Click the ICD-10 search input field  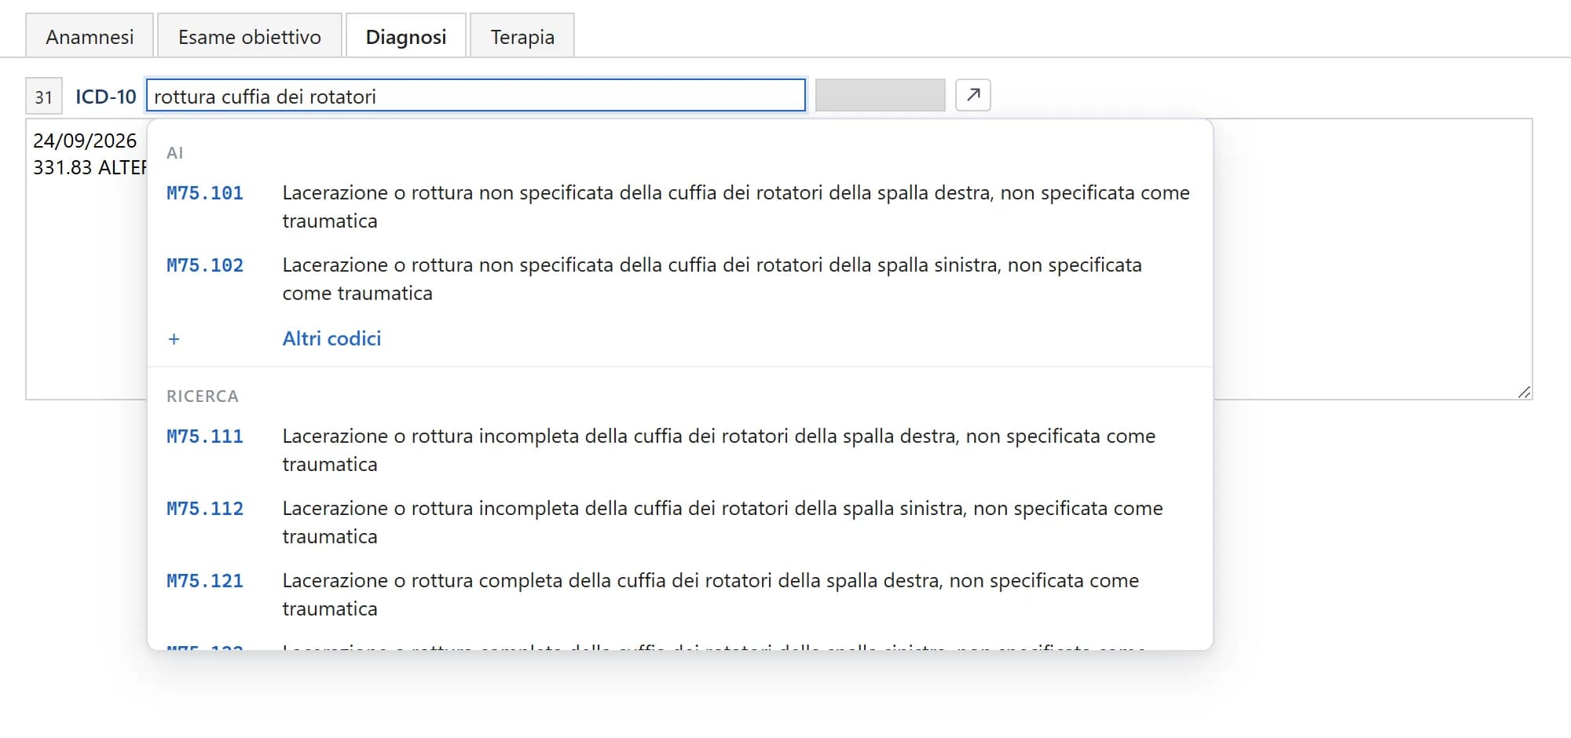(x=476, y=96)
